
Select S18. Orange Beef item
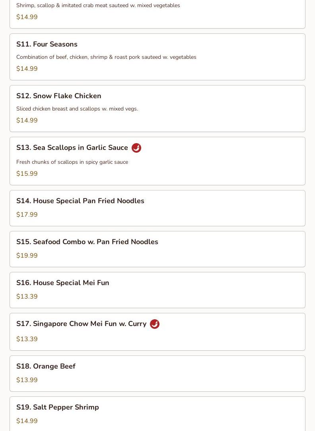coord(46,366)
